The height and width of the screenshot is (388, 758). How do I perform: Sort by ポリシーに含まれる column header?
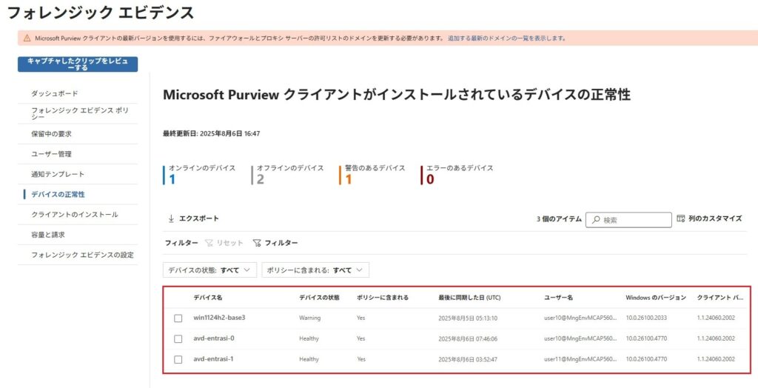[x=383, y=298]
